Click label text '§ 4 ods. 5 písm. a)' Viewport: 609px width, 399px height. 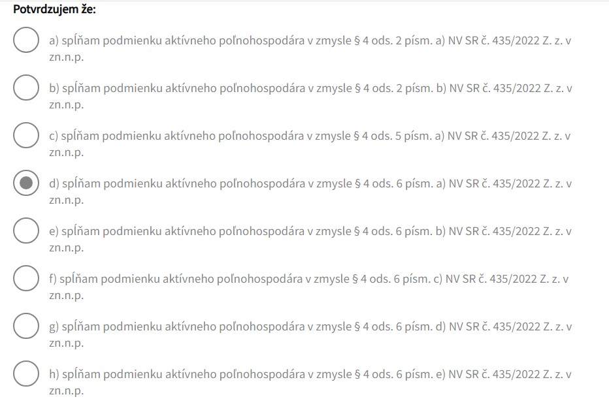pyautogui.click(x=399, y=136)
